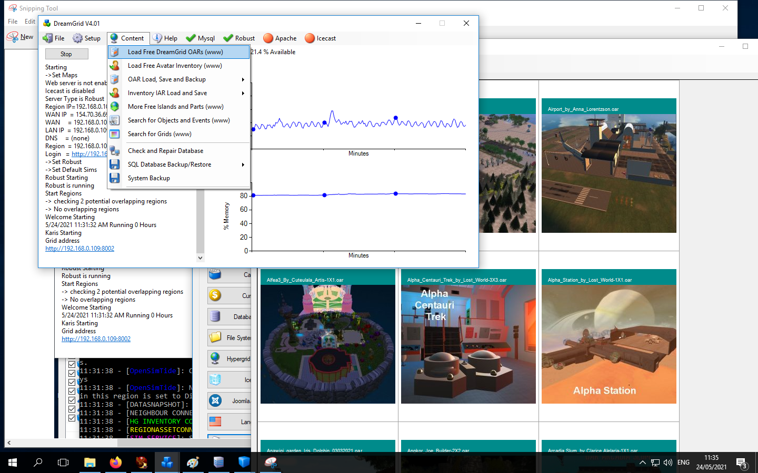Click the volume speaker tray icon
The width and height of the screenshot is (758, 473).
[x=668, y=462]
